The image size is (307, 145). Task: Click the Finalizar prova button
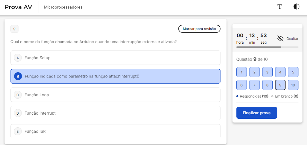coord(256,113)
